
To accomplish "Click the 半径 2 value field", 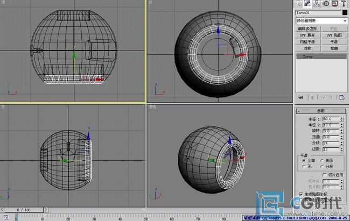I will click(x=331, y=125).
